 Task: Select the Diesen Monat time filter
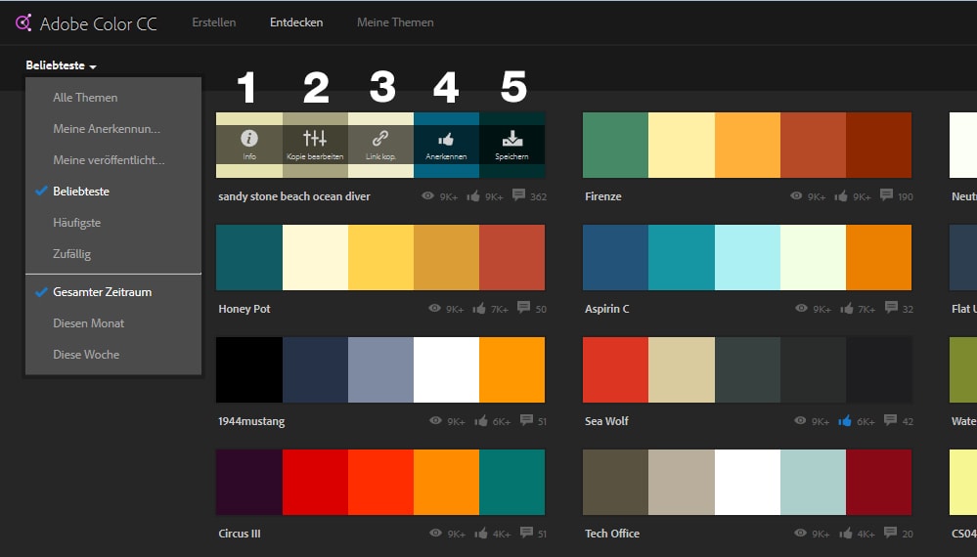tap(88, 323)
